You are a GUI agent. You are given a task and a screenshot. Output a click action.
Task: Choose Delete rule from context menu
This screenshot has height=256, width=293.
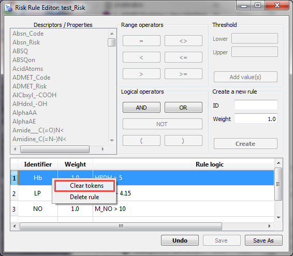click(x=84, y=197)
